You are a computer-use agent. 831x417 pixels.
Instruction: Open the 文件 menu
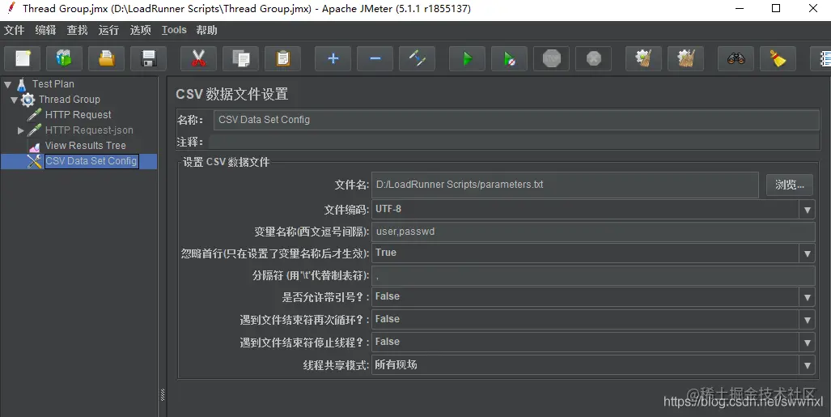[15, 30]
